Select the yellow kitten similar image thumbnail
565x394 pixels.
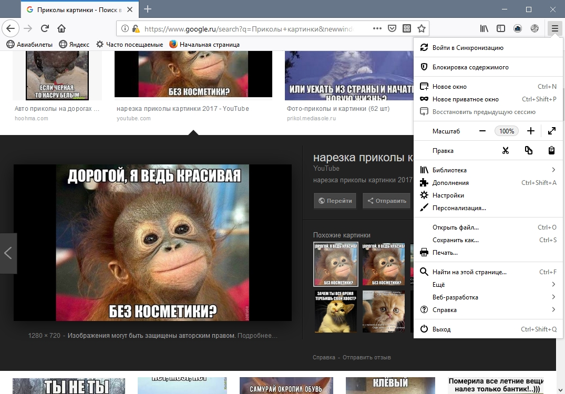pos(335,311)
